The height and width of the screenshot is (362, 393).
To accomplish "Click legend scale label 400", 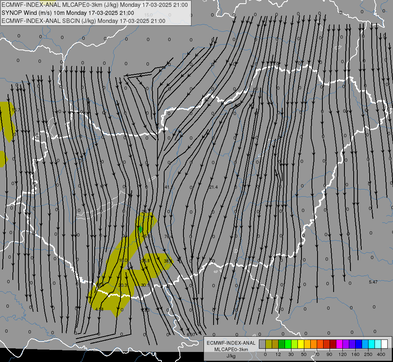I will (x=381, y=354).
